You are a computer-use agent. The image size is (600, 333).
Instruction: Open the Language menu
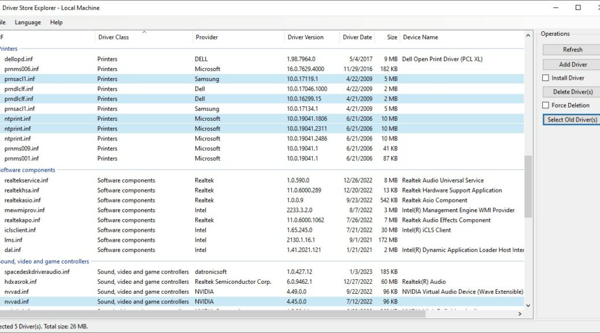pos(28,22)
